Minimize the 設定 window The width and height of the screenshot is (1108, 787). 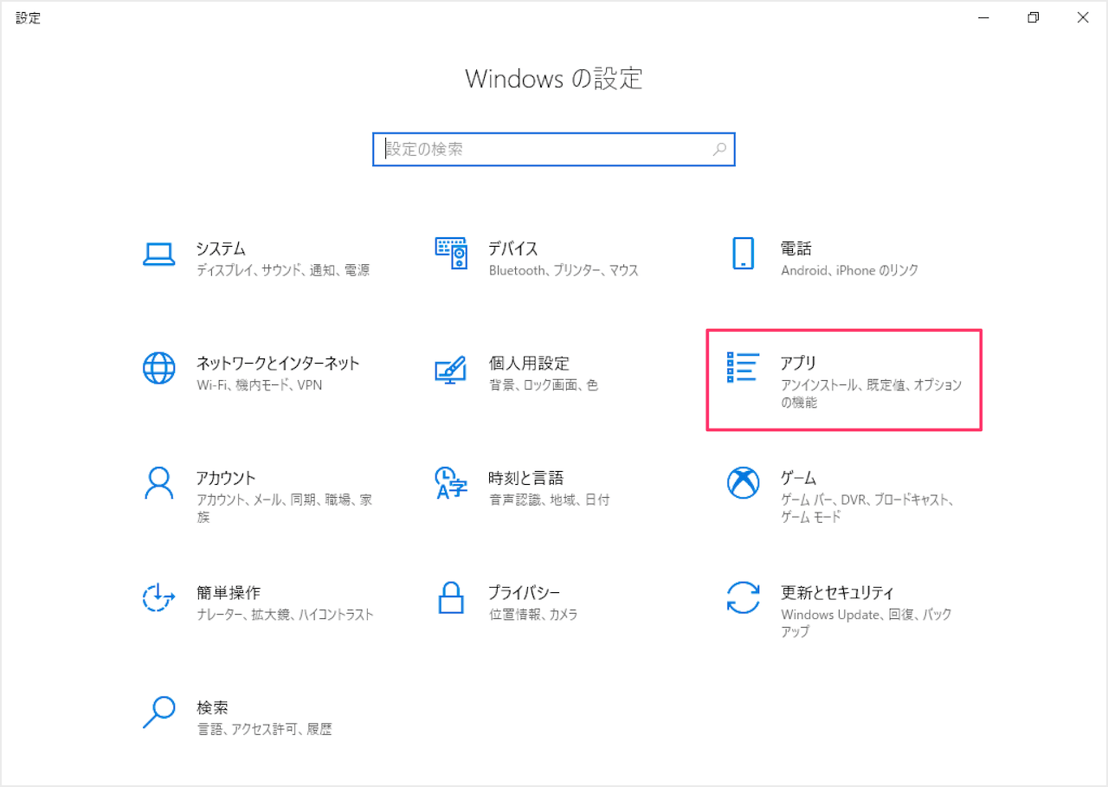coord(983,17)
